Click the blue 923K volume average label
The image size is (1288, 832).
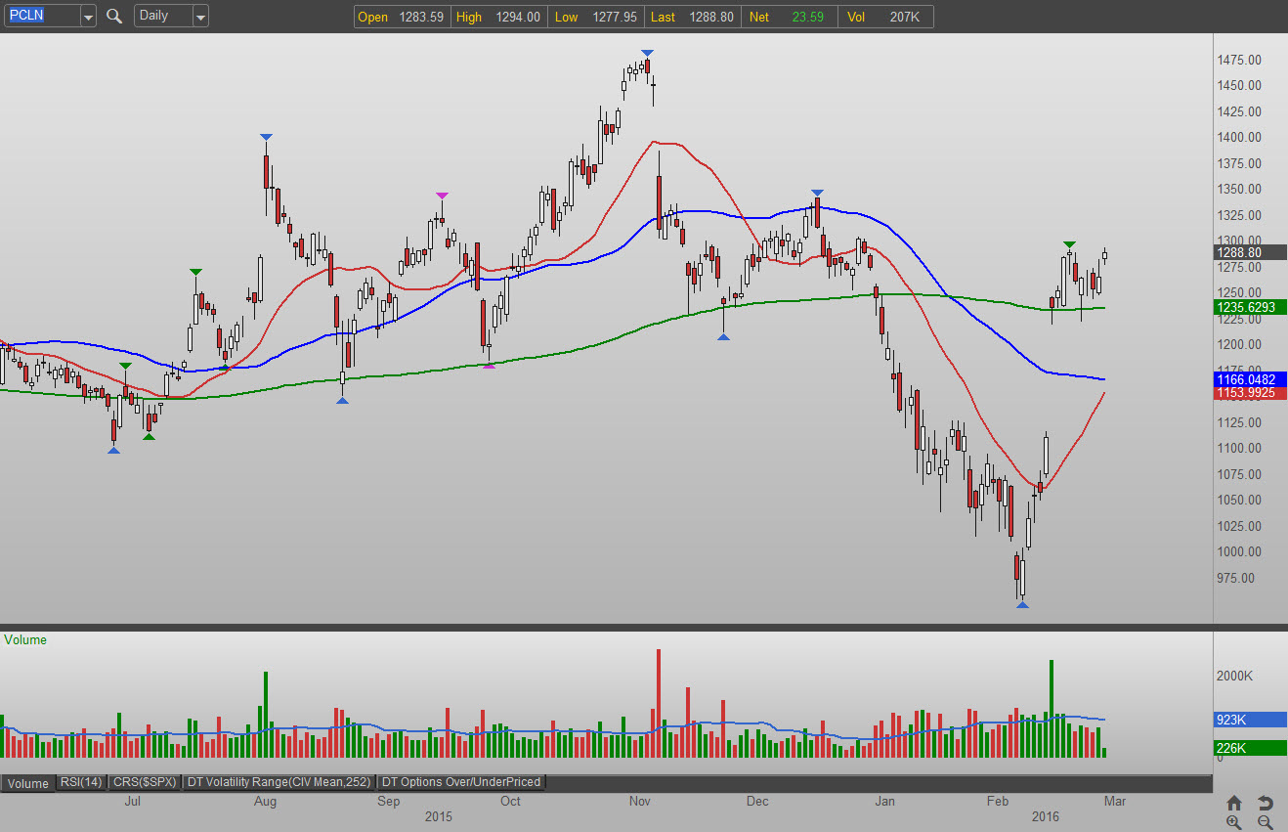[1250, 720]
